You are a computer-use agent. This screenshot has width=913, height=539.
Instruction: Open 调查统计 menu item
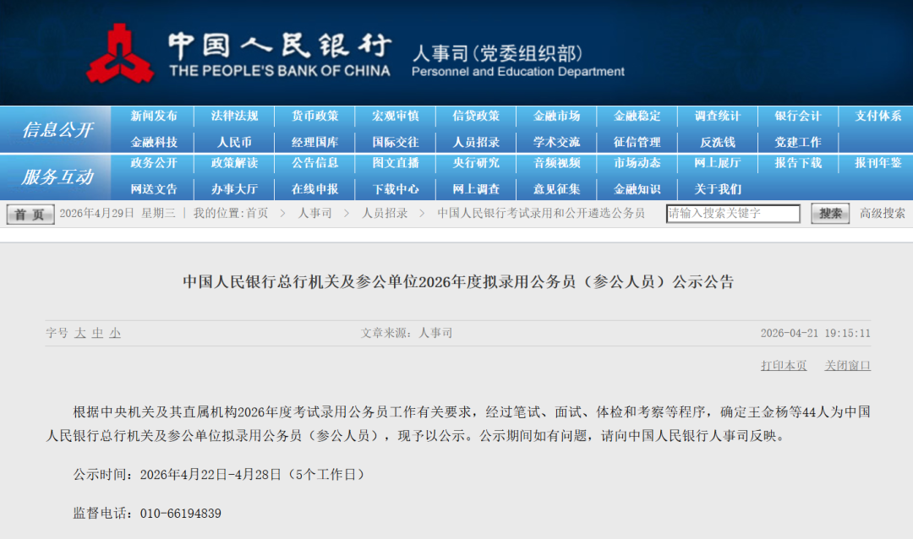coord(718,116)
